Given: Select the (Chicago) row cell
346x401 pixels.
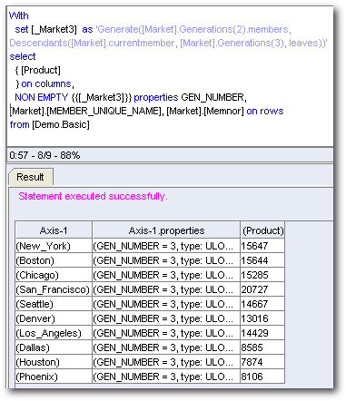Looking at the screenshot, I should tap(54, 275).
